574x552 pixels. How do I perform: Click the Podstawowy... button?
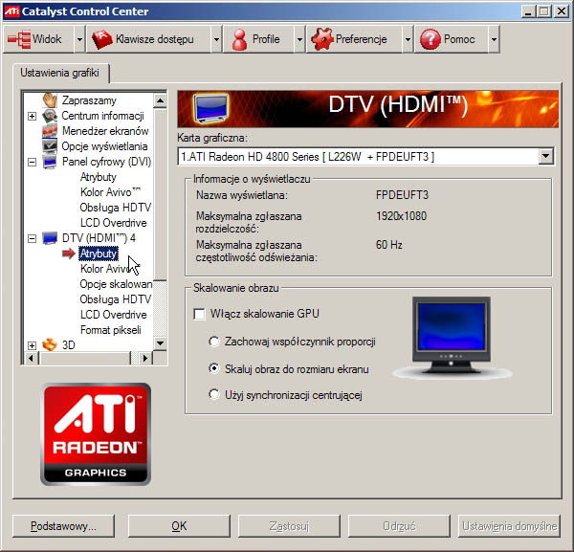(x=63, y=526)
